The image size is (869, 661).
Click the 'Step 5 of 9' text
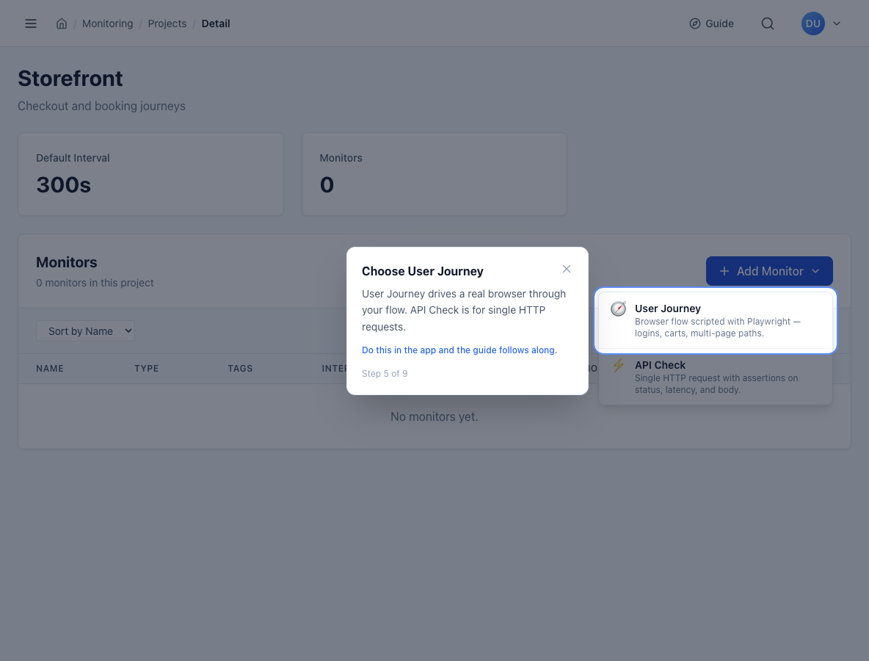(385, 374)
